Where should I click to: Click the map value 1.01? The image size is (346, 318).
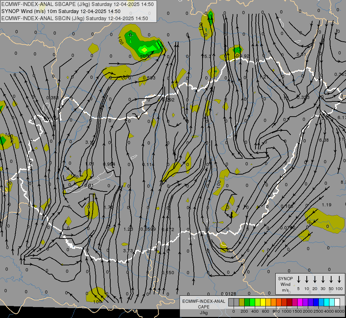tap(90, 164)
